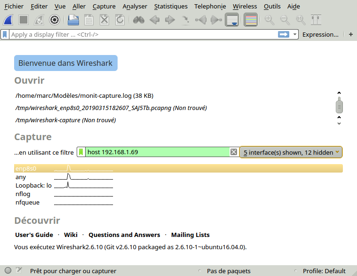357x276 pixels.
Task: Click the close capture file icon
Action: [104, 20]
